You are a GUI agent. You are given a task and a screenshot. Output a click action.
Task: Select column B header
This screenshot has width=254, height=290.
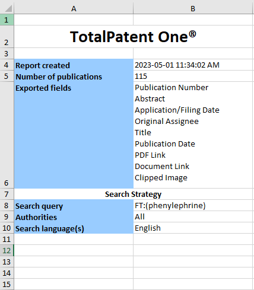click(193, 8)
